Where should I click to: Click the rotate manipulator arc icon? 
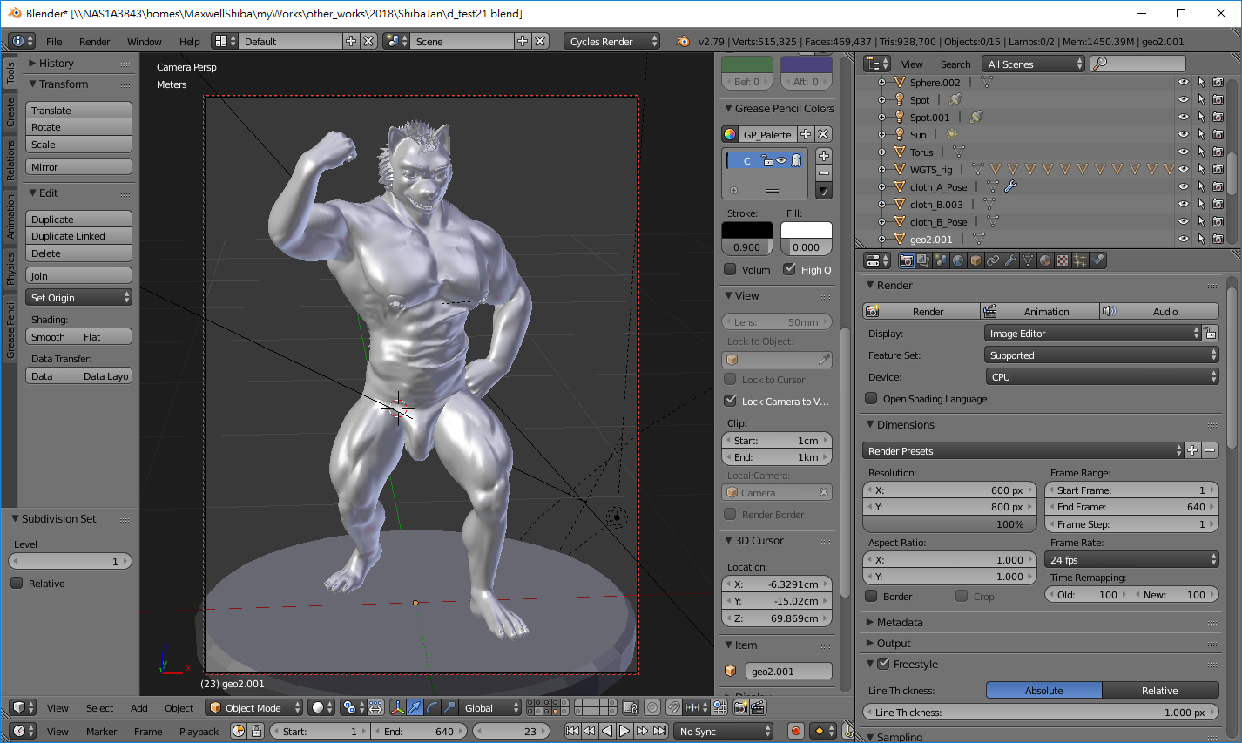432,707
